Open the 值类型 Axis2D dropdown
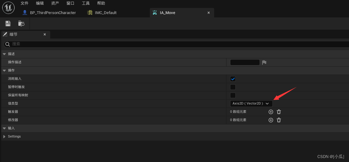This screenshot has width=349, height=162. pos(251,103)
